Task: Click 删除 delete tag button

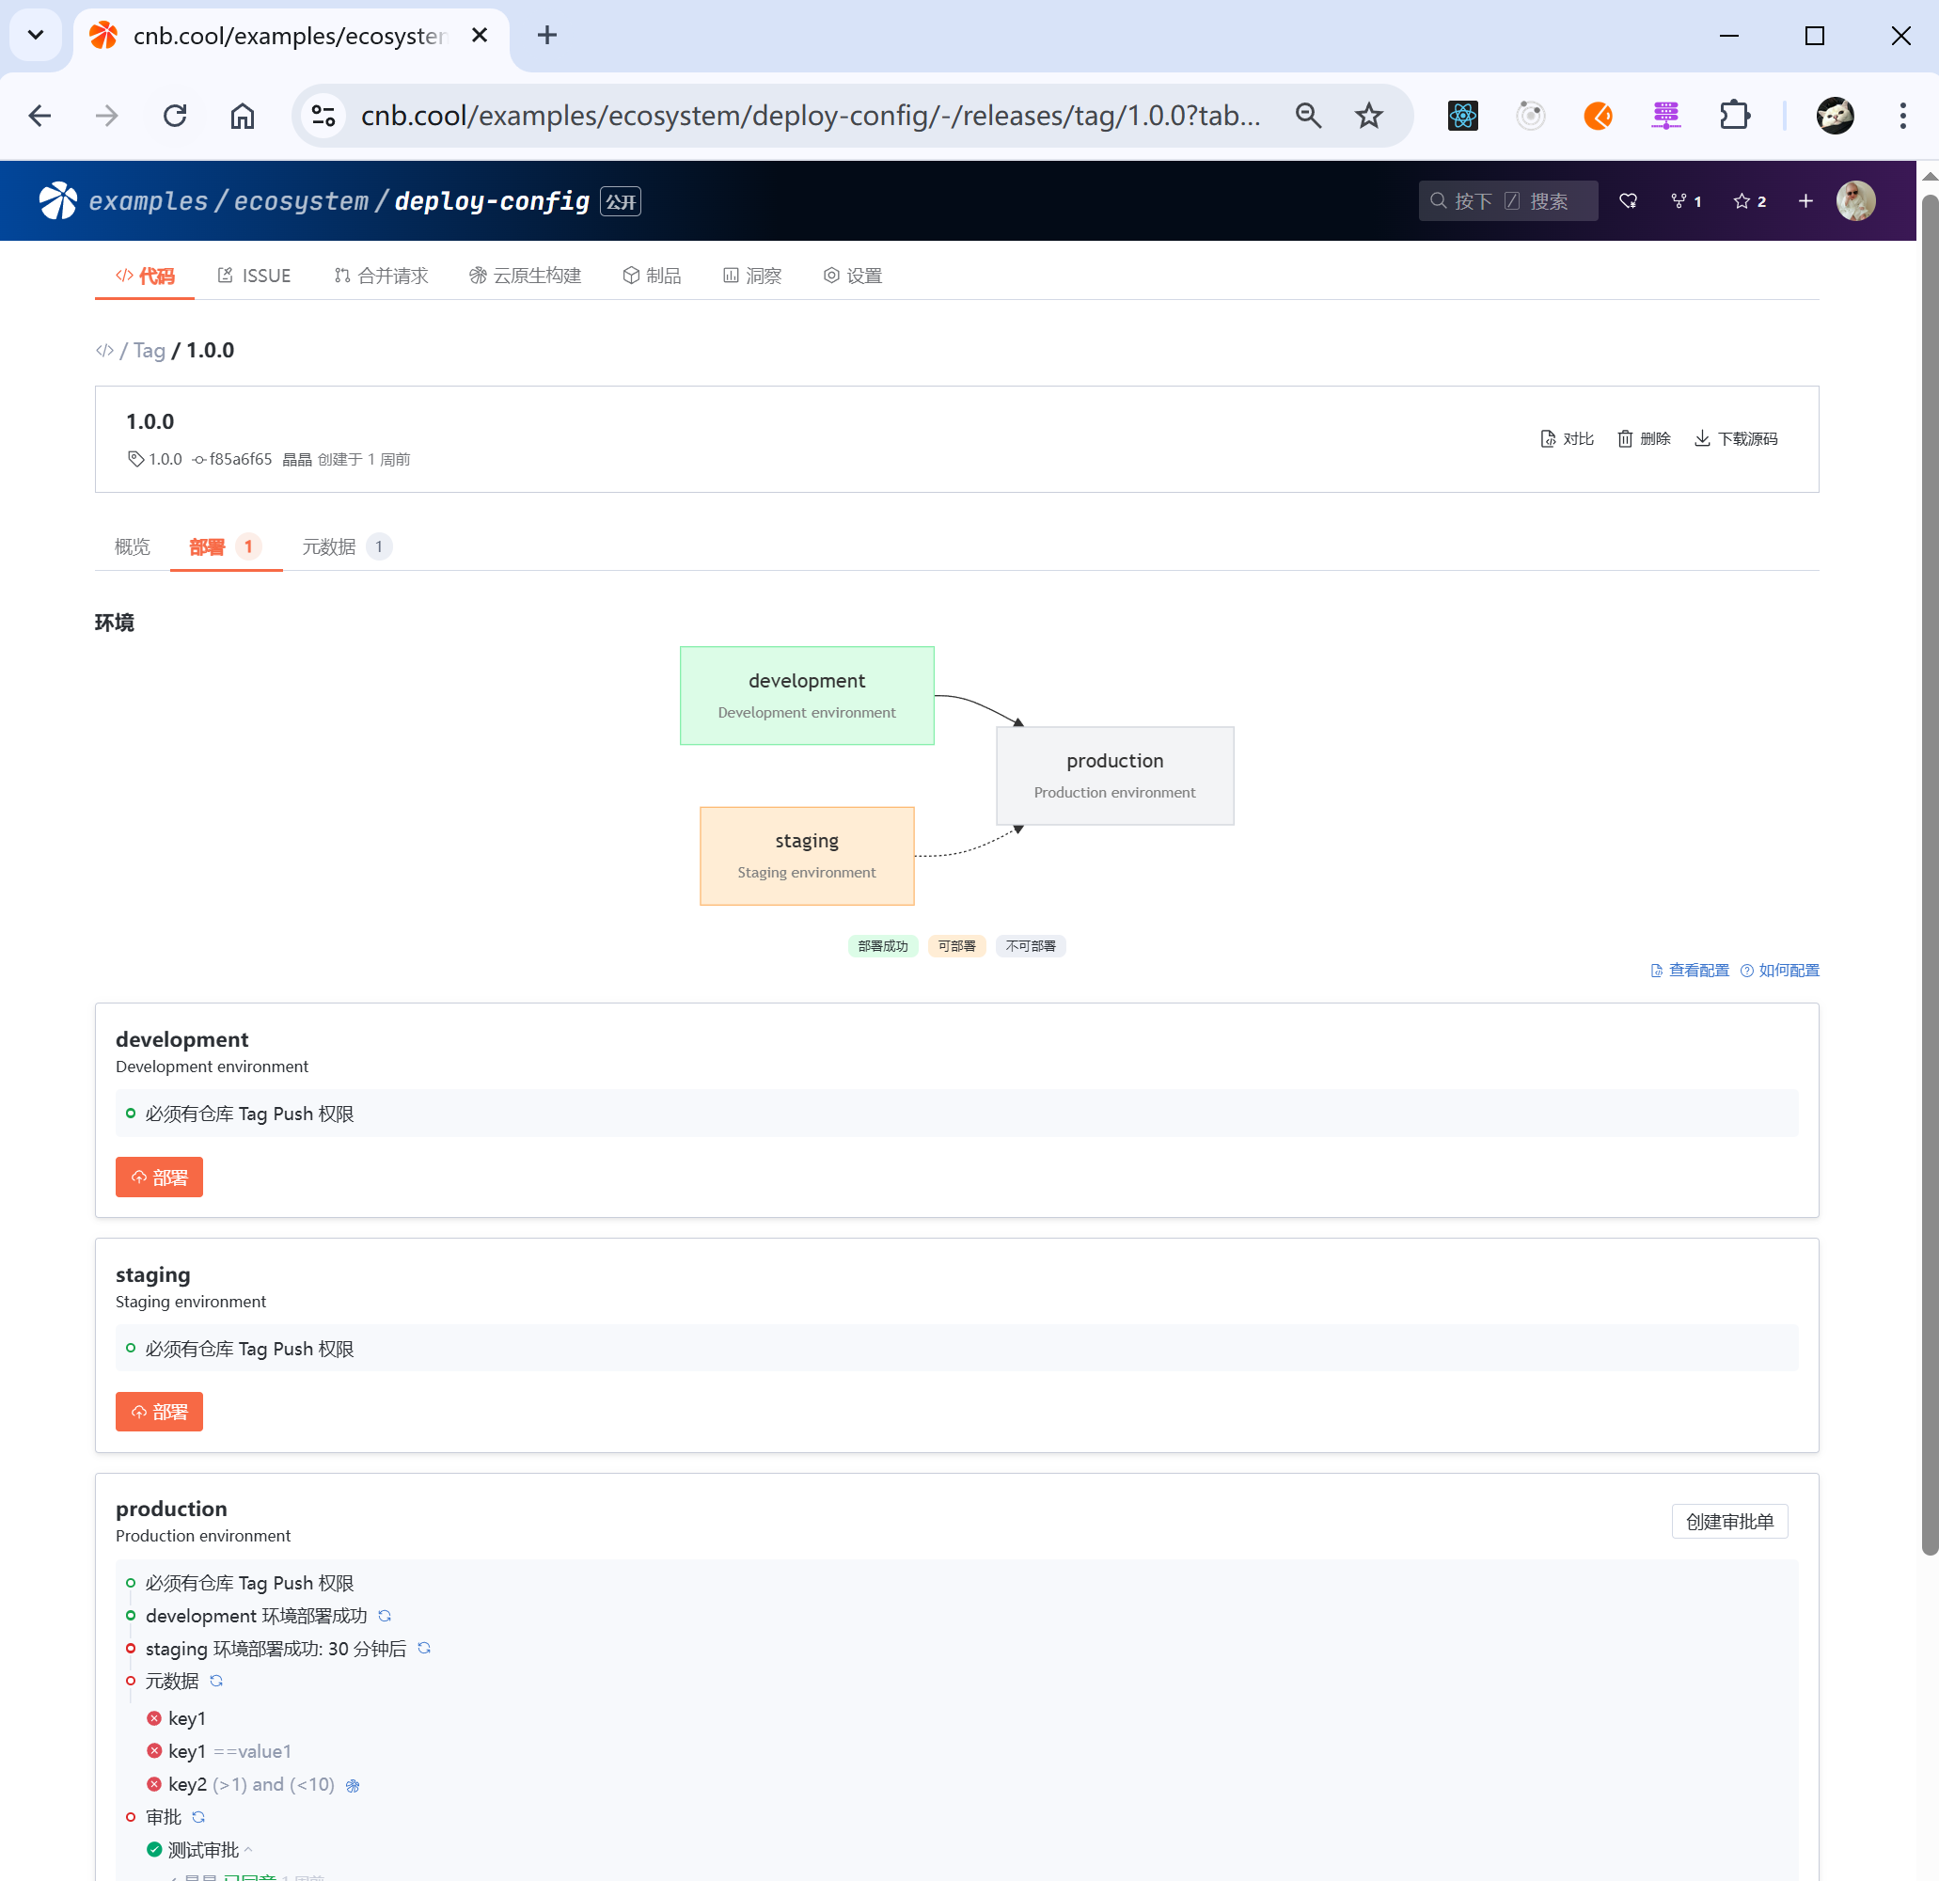Action: pyautogui.click(x=1644, y=438)
